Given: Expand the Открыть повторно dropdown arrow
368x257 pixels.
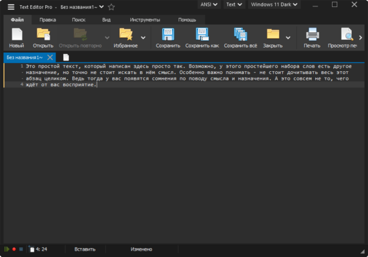Looking at the screenshot, I should point(107,38).
